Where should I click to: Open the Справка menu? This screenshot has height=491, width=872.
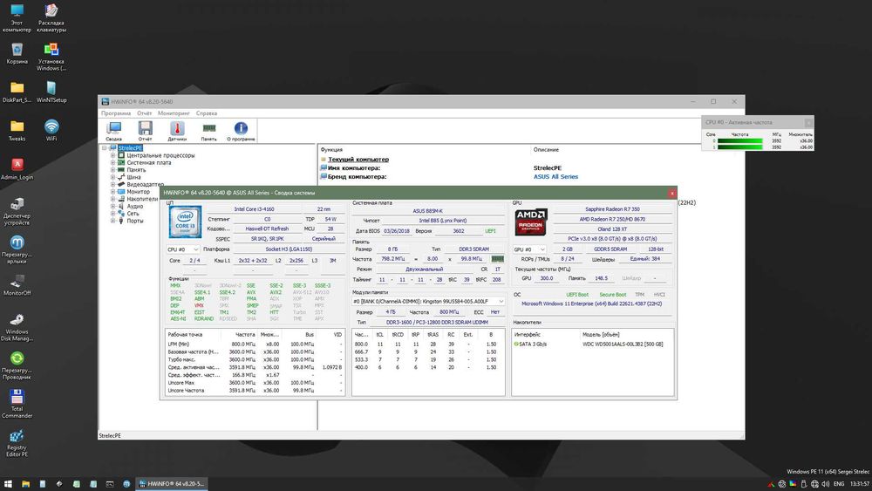207,113
